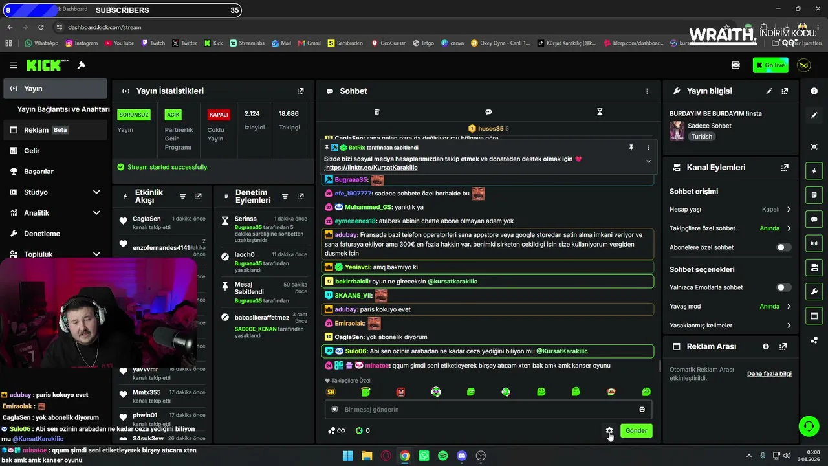Filter the Denetim Eylemleri list
Screen dimensions: 828x466
pos(285,196)
